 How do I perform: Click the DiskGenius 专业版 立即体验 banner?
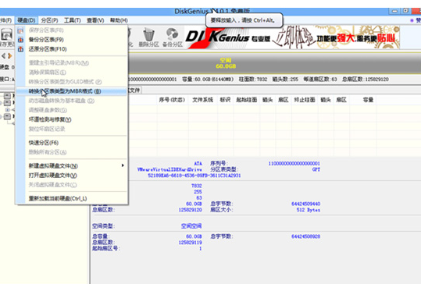click(x=292, y=37)
